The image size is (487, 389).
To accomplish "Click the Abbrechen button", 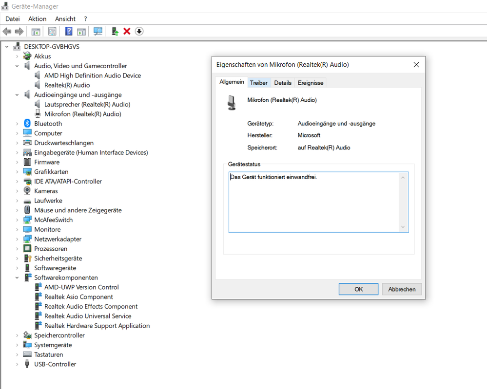I will (x=402, y=289).
